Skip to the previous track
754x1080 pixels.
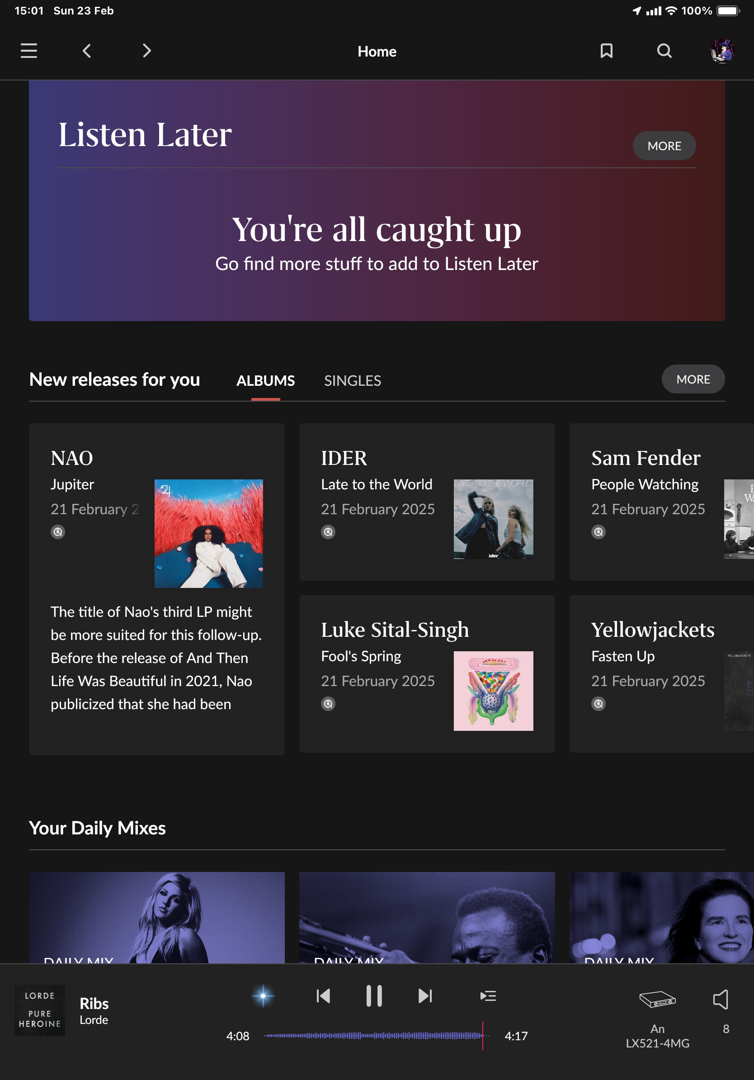coord(323,996)
